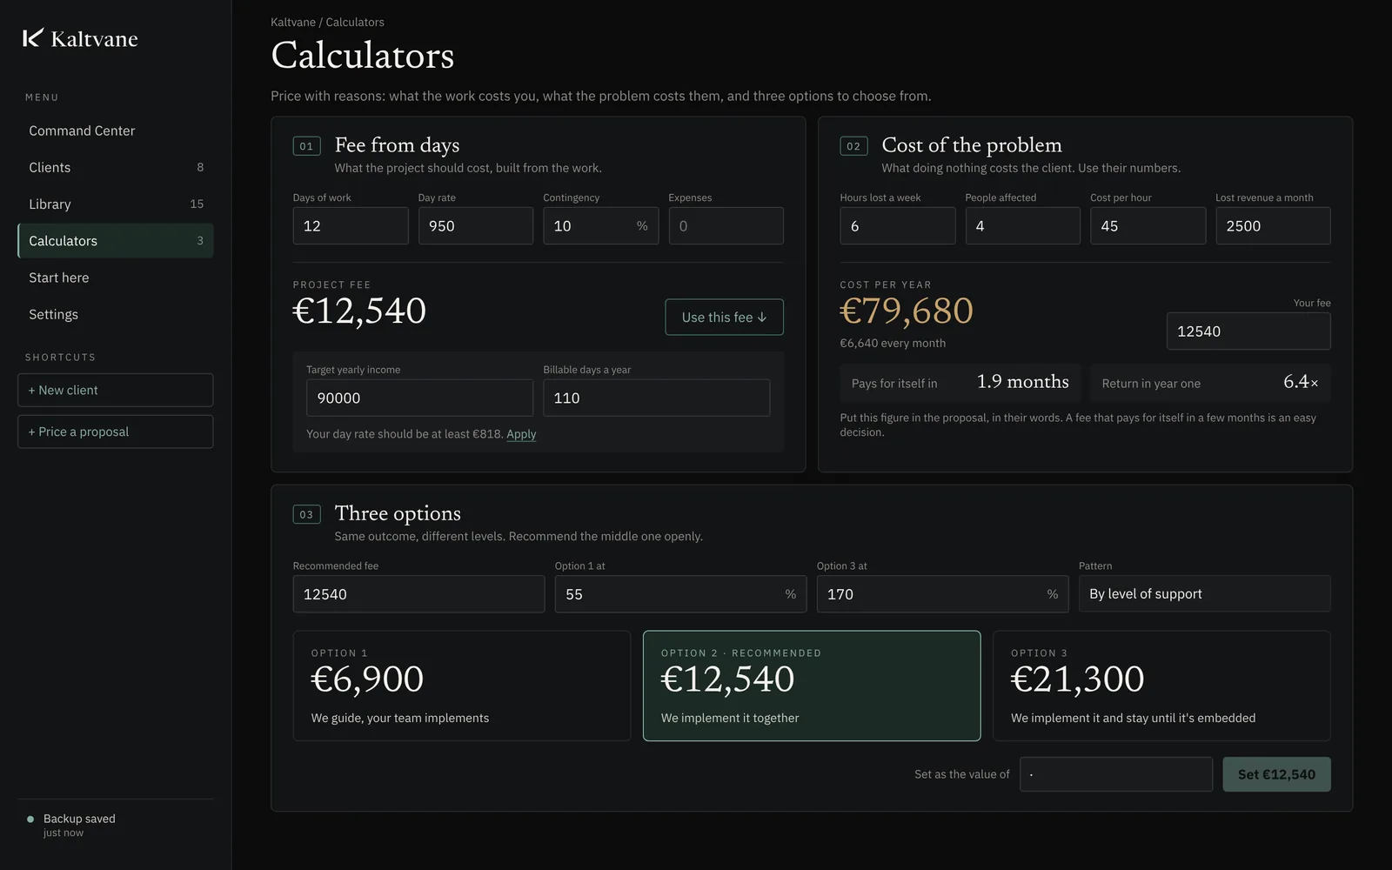Select Calculators in the sidebar menu
This screenshot has width=1392, height=870.
pos(115,241)
